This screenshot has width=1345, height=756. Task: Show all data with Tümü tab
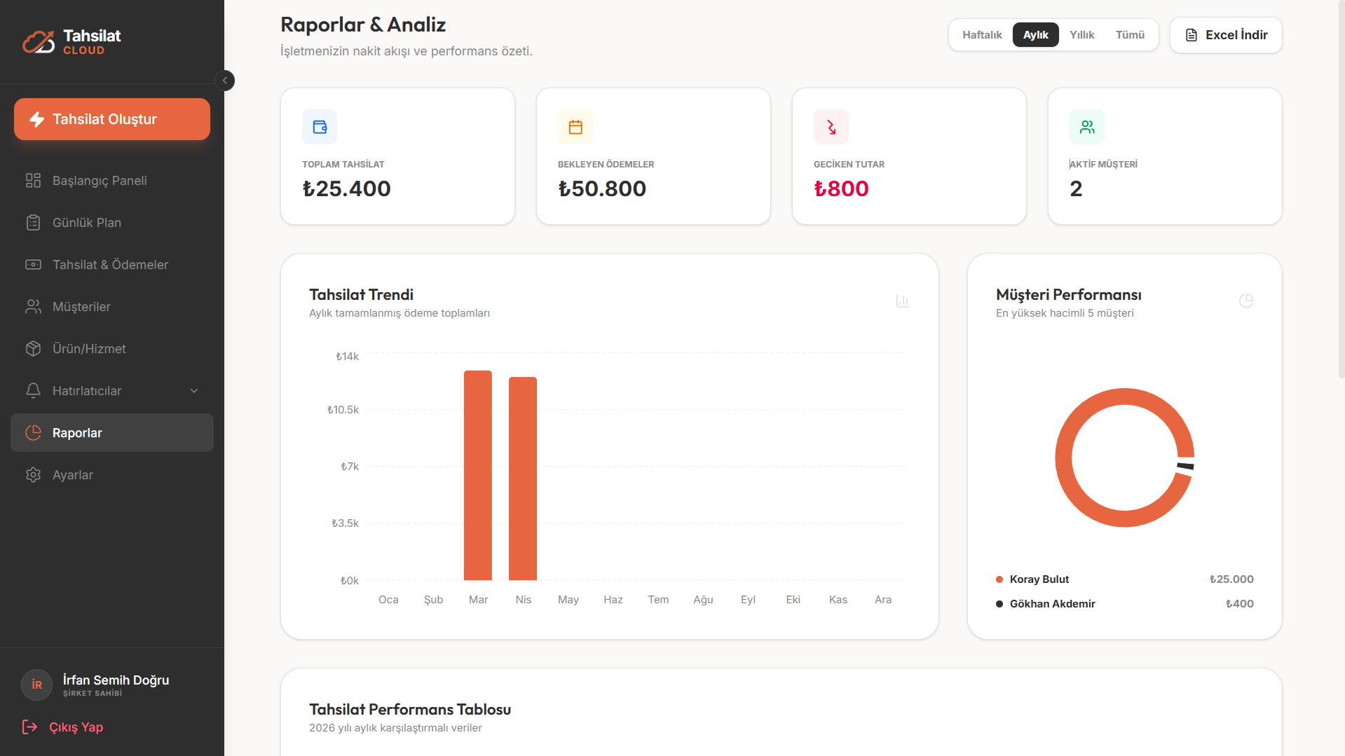click(x=1130, y=35)
